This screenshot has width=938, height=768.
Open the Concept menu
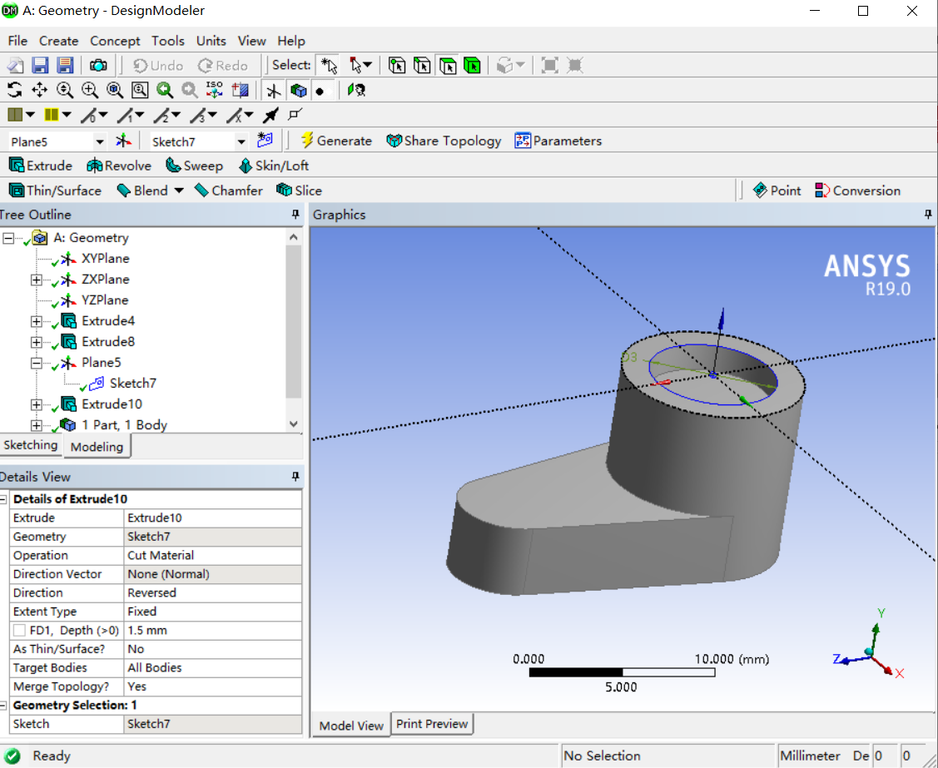115,41
